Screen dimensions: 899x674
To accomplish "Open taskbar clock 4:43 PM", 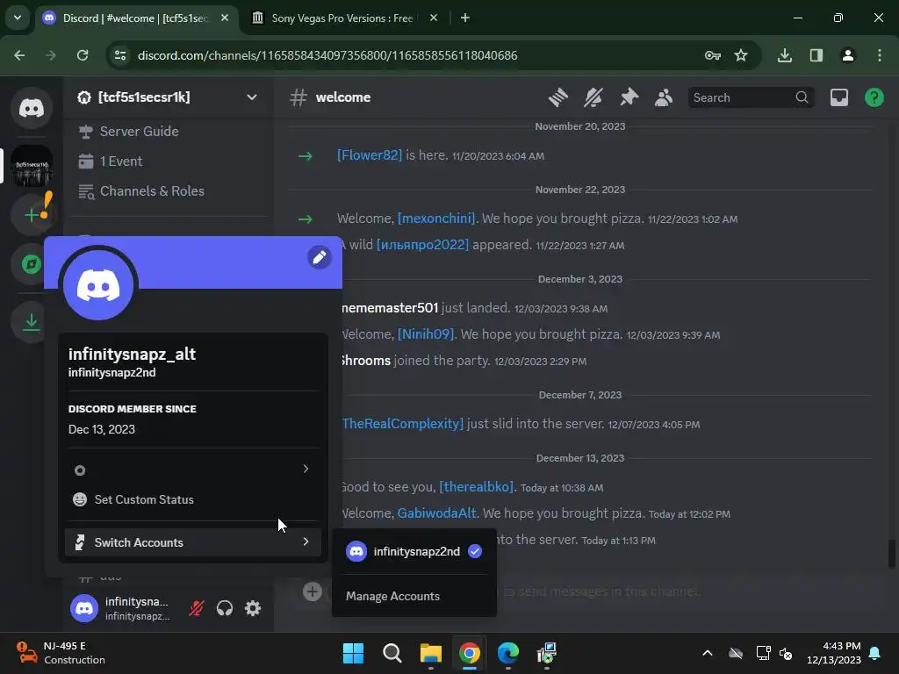I will coord(834,653).
